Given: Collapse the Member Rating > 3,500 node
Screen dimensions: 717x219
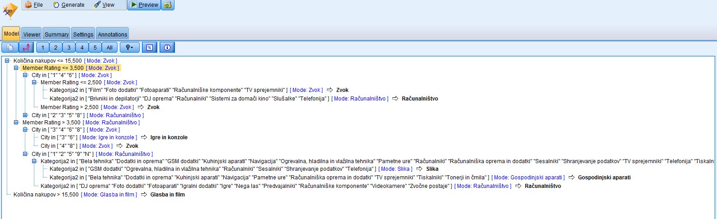Looking at the screenshot, I should click(16, 122).
